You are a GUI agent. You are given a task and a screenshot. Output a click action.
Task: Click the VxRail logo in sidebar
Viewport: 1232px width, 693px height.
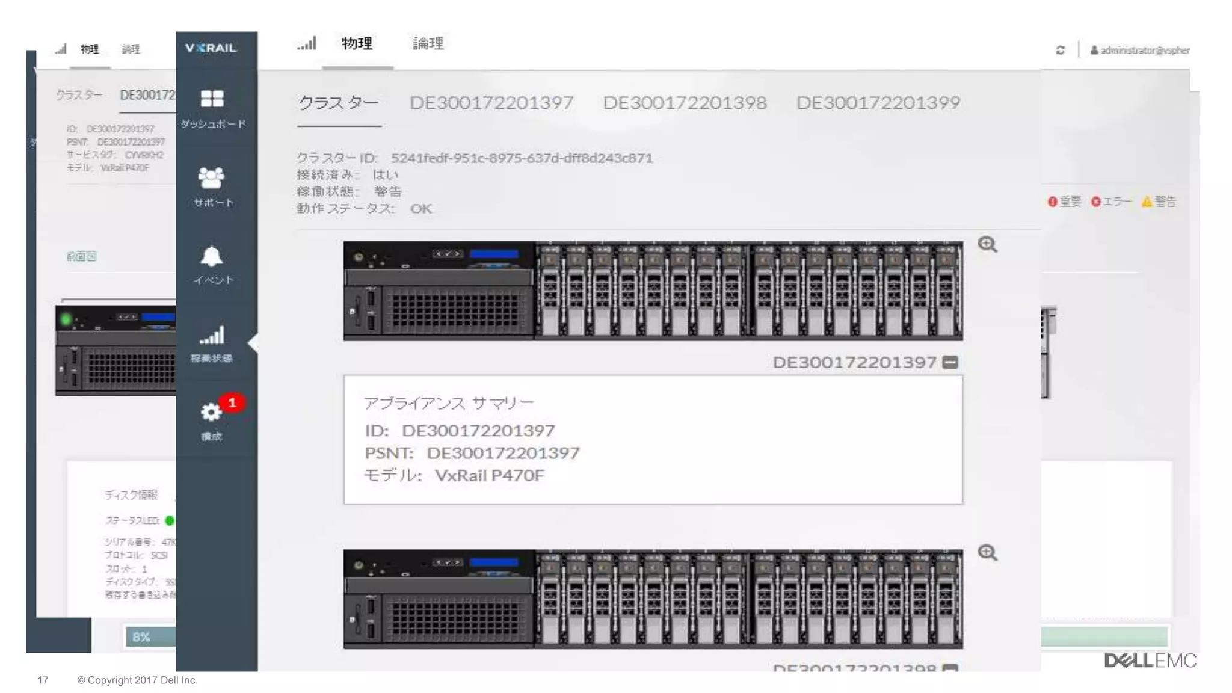click(211, 48)
